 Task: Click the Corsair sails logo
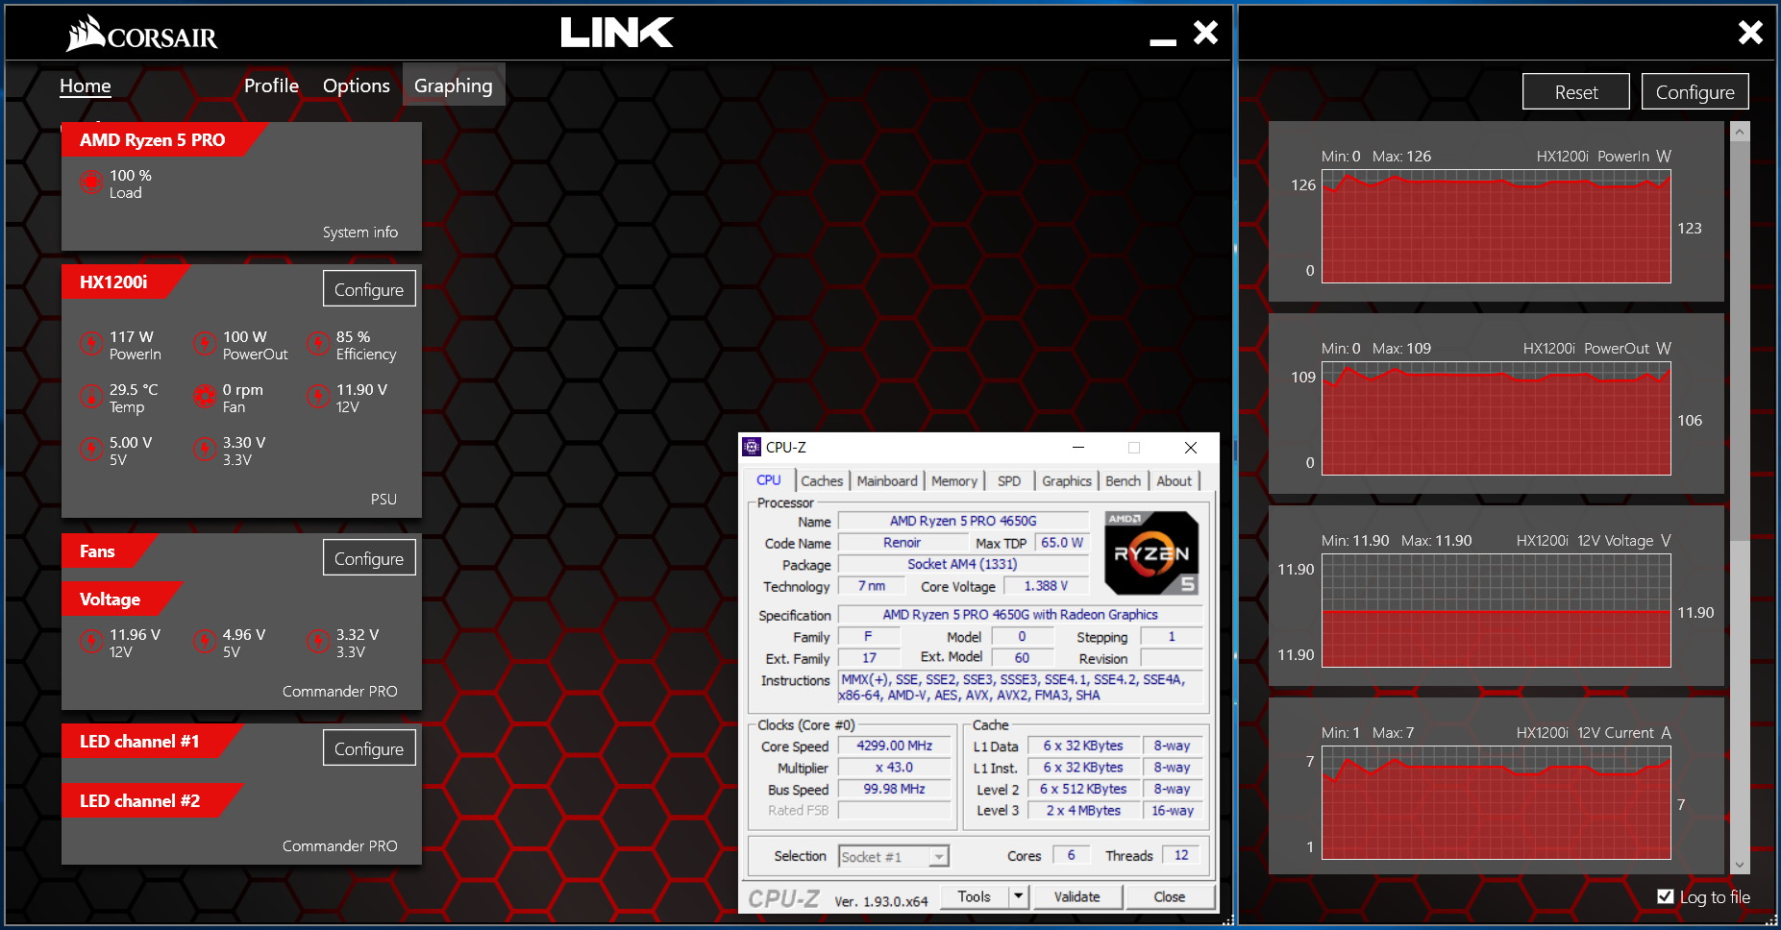point(86,33)
